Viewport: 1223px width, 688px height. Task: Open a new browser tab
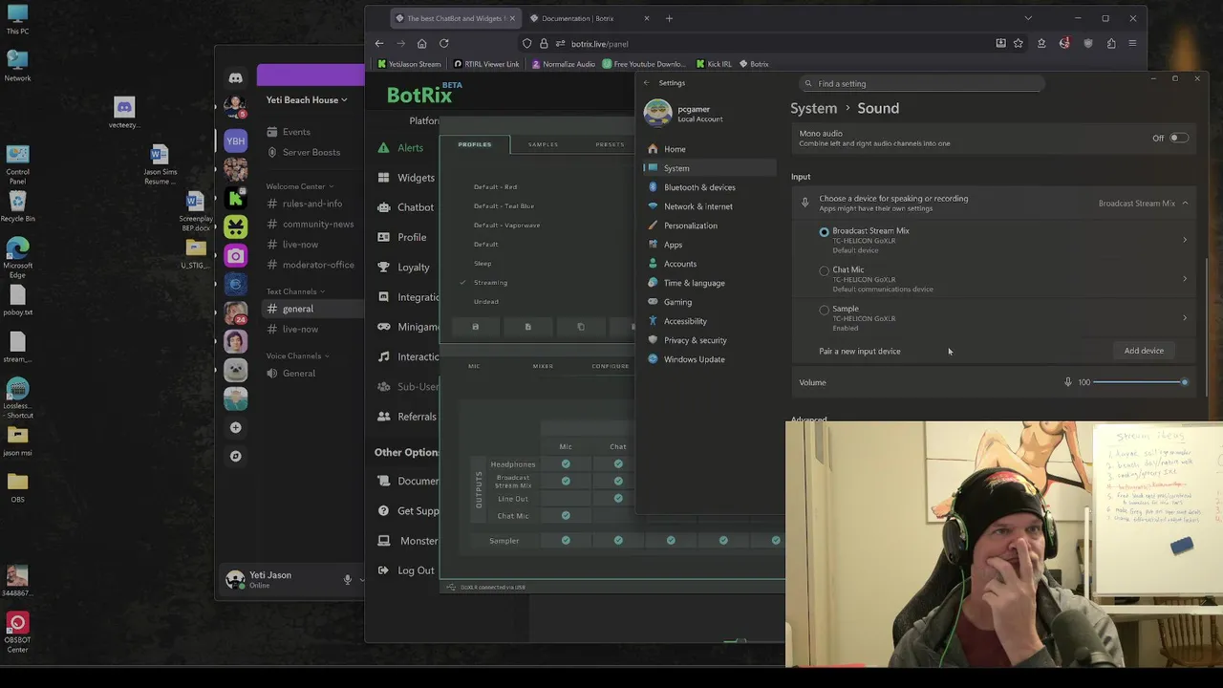coord(669,18)
